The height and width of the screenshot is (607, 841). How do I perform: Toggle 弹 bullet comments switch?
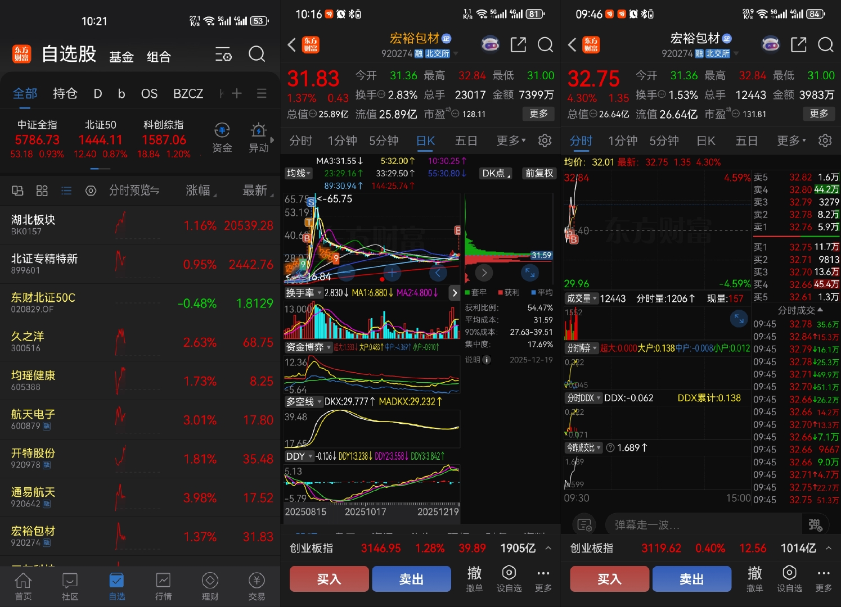[x=815, y=525]
